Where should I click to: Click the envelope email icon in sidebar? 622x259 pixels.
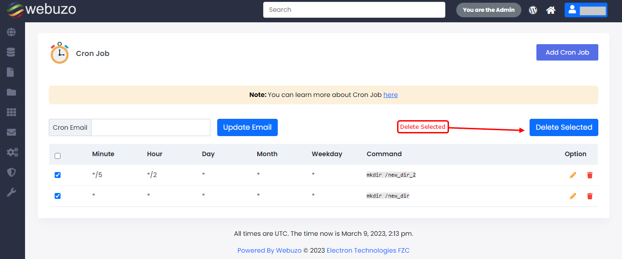[11, 132]
